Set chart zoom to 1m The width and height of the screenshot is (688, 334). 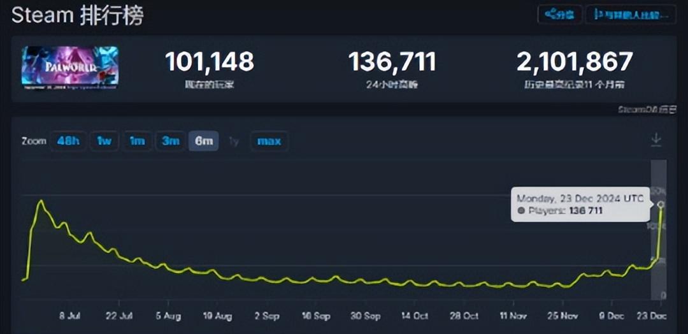pyautogui.click(x=138, y=141)
